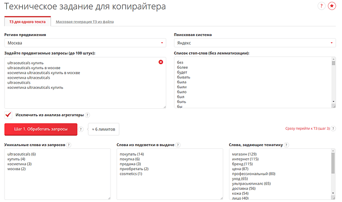This screenshot has height=202, width=342.
Task: Open help icon beside Сразу перейти к ТЗ
Action: click(333, 129)
